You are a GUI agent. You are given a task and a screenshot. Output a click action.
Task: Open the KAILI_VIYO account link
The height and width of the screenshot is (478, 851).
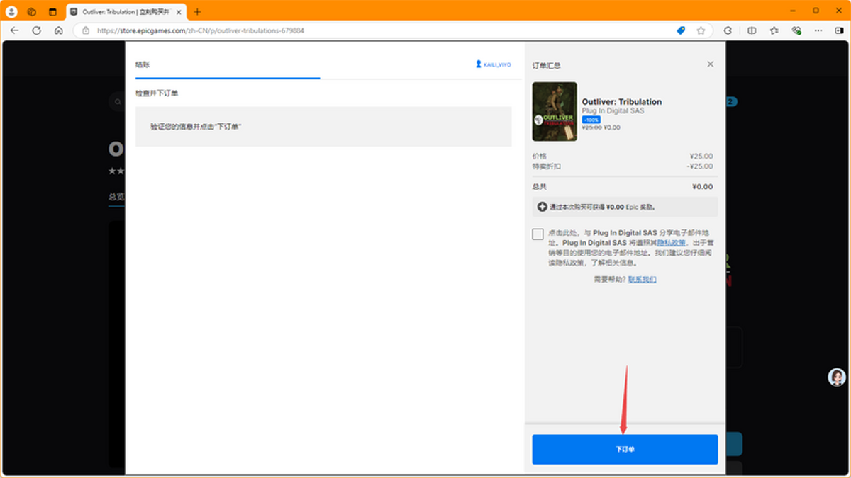point(493,64)
